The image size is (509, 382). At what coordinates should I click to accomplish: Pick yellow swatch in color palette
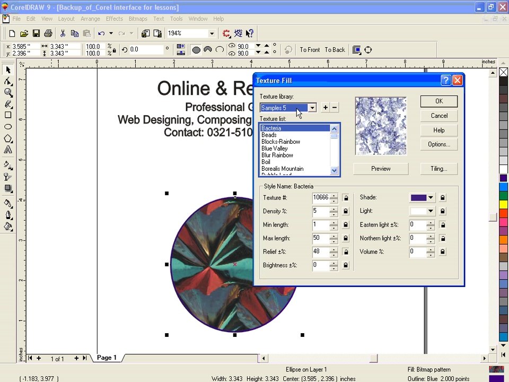pos(504,204)
